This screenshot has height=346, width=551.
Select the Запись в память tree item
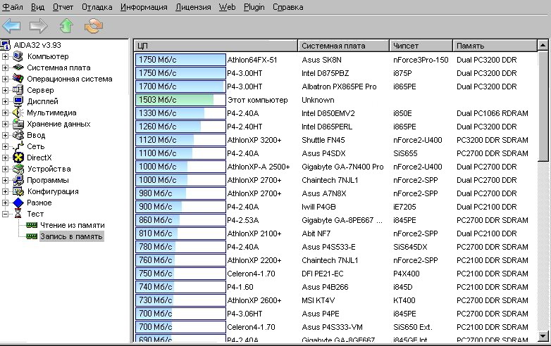(x=71, y=236)
